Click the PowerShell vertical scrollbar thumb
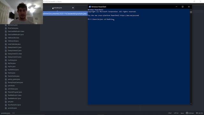This screenshot has width=204, height=115. pyautogui.click(x=191, y=12)
